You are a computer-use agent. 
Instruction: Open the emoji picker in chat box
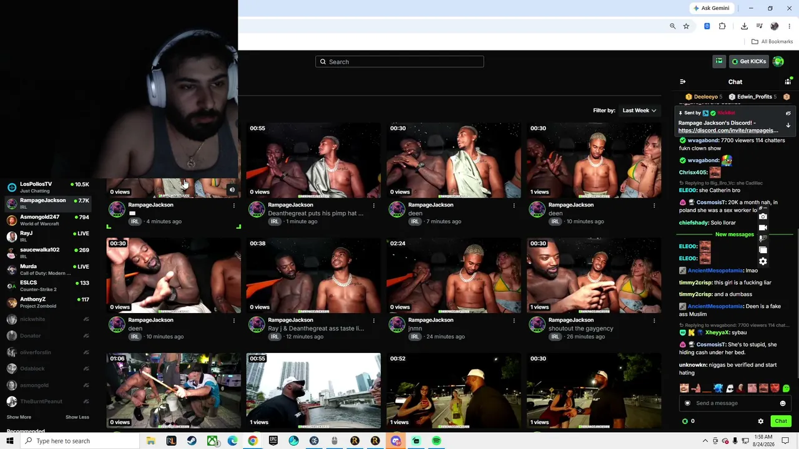click(x=783, y=403)
